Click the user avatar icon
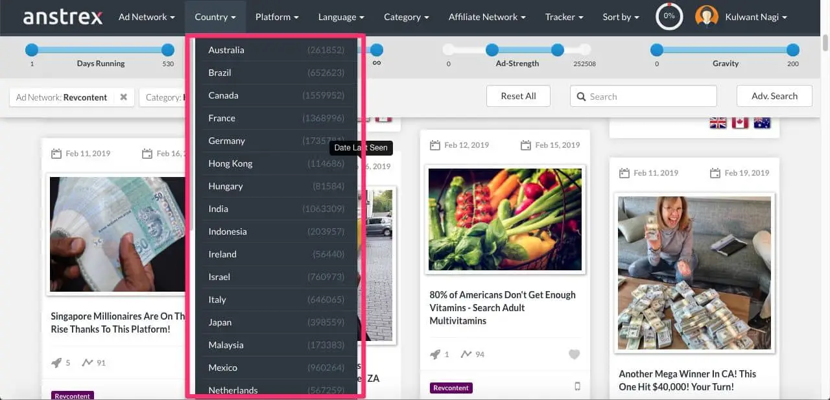 click(x=706, y=16)
